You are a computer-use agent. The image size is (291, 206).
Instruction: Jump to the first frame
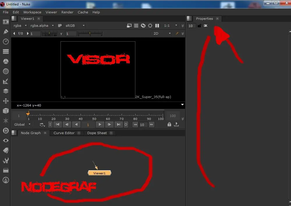click(58, 125)
